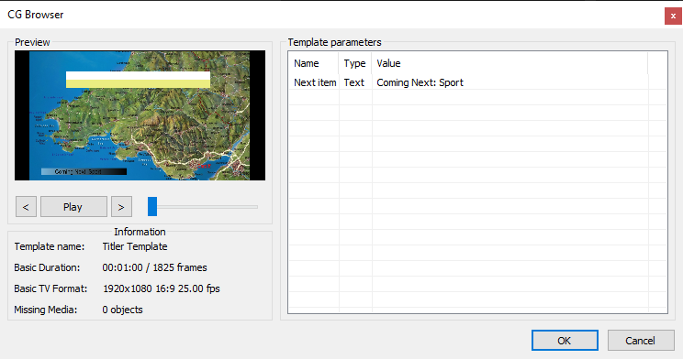Step forward with the next frame arrow
The width and height of the screenshot is (683, 359).
point(121,206)
